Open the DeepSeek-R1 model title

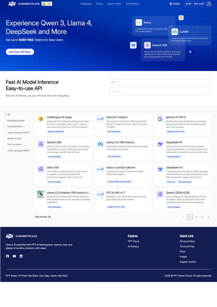[174, 142]
